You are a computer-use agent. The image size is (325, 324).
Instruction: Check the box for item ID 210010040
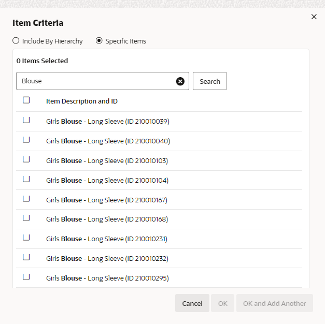(x=26, y=140)
